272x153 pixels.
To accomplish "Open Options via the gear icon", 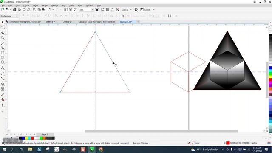I will (136, 10).
